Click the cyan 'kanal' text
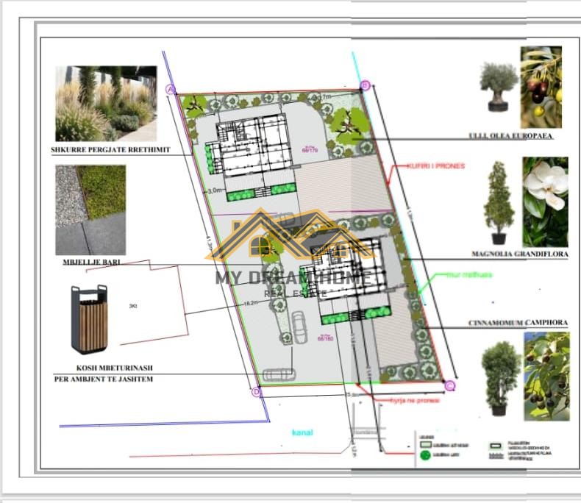581x503 pixels. point(302,432)
